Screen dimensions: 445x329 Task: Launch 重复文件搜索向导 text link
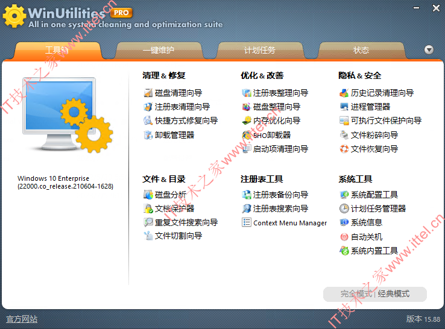click(186, 222)
